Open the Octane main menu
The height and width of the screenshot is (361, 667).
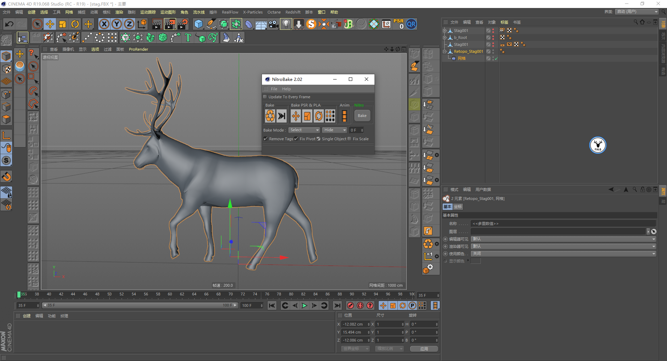(274, 12)
